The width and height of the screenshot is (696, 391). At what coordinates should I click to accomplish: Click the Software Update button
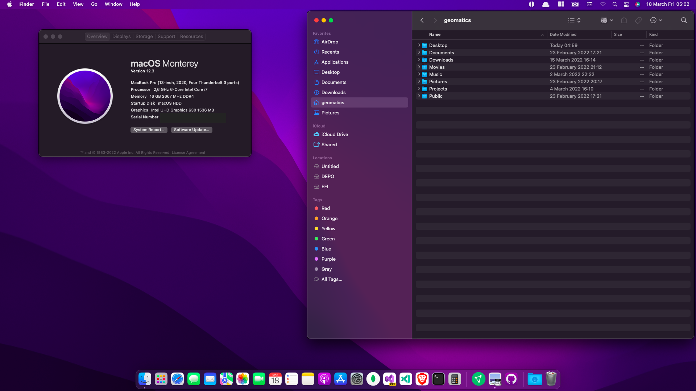191,130
